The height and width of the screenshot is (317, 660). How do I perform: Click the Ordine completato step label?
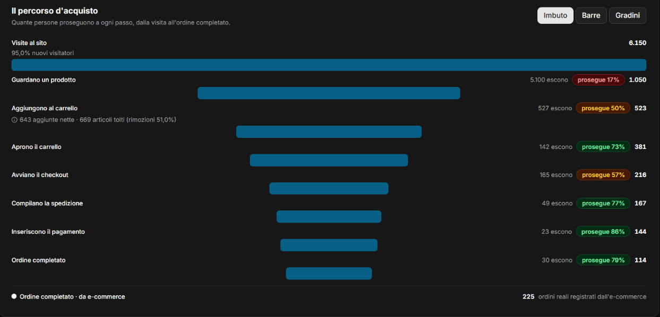point(39,260)
